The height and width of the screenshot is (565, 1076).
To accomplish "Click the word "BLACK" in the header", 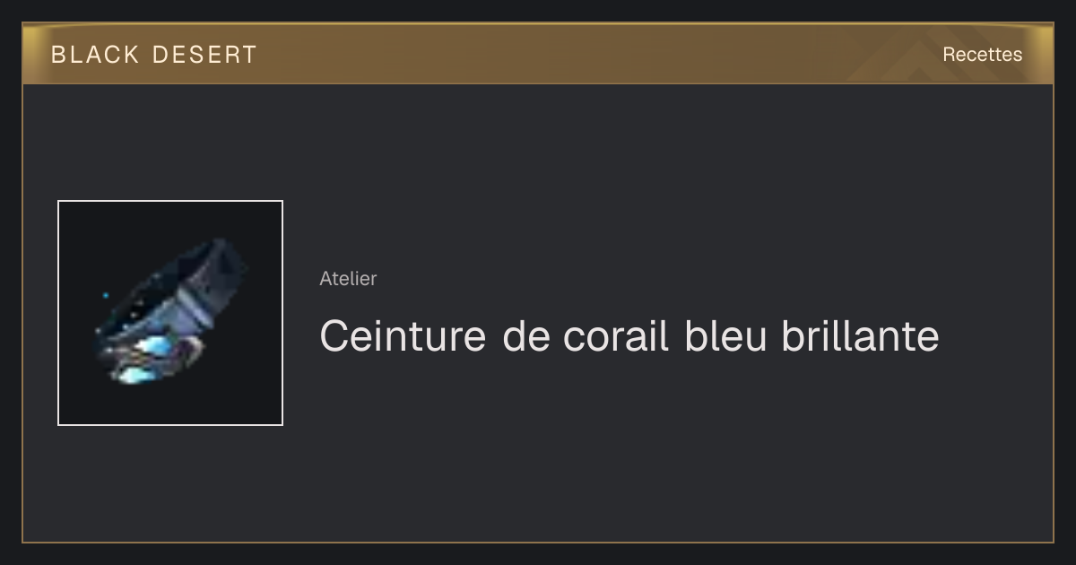I will [x=95, y=55].
